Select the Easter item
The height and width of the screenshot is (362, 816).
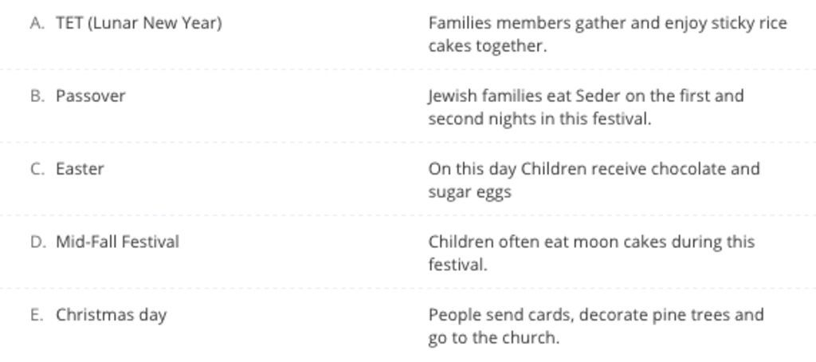(80, 169)
